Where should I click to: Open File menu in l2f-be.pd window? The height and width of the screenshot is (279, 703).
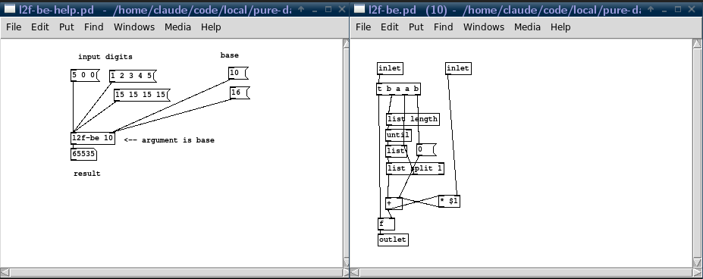coord(363,27)
